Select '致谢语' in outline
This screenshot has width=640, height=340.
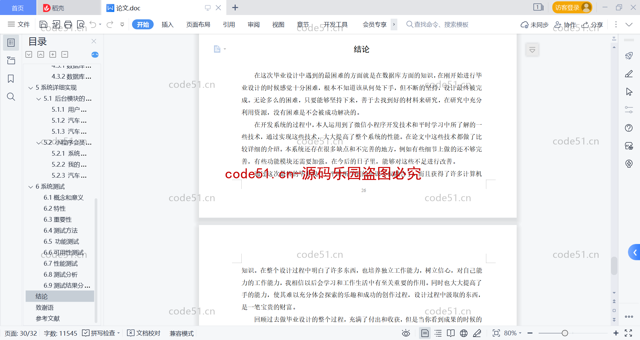point(45,307)
